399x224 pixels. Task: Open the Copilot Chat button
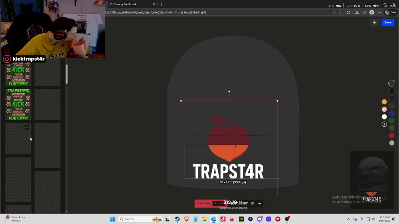pos(390,12)
